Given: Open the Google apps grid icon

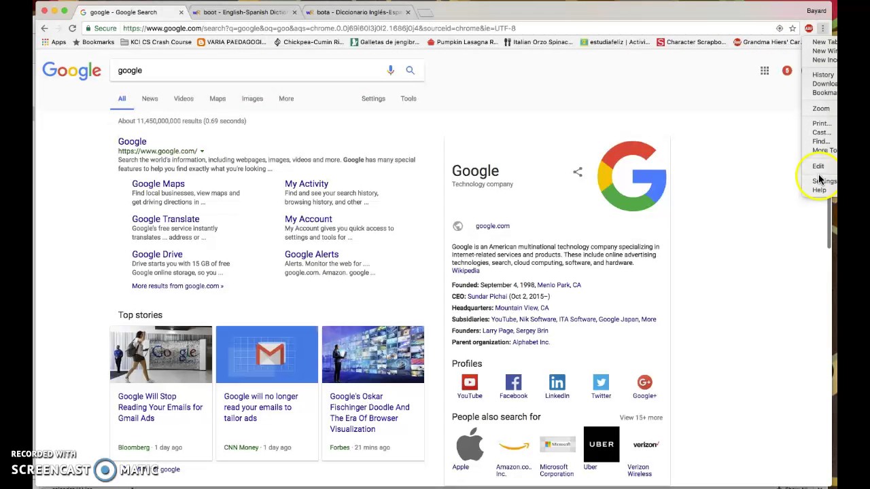Looking at the screenshot, I should click(x=765, y=71).
